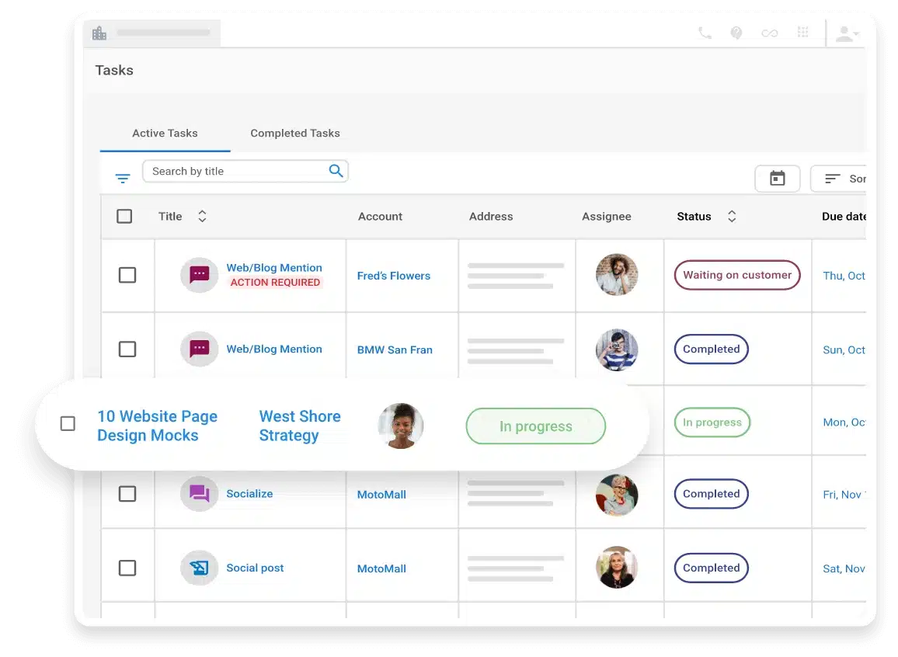Viewport: 898px width, 657px height.
Task: Click the Waiting on customer status badge
Action: [x=736, y=275]
